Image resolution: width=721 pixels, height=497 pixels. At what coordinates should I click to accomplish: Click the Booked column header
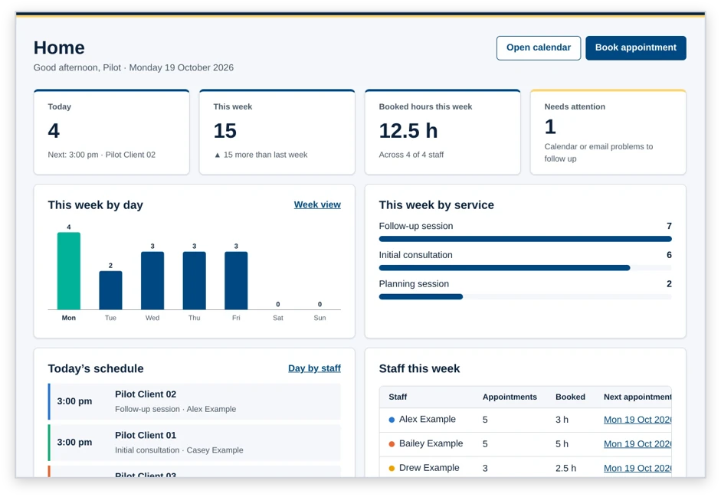coord(570,397)
